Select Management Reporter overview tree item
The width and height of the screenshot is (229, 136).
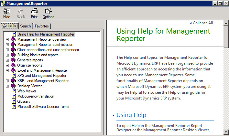[42, 39]
